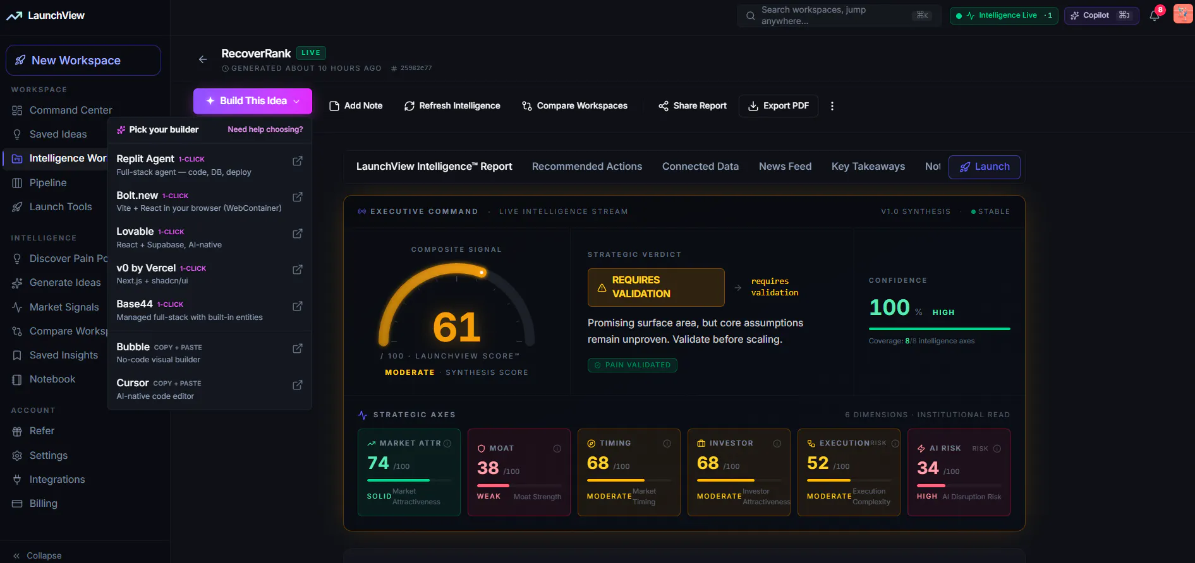Switch to Key Takeaways tab
The height and width of the screenshot is (563, 1195).
[x=868, y=167]
